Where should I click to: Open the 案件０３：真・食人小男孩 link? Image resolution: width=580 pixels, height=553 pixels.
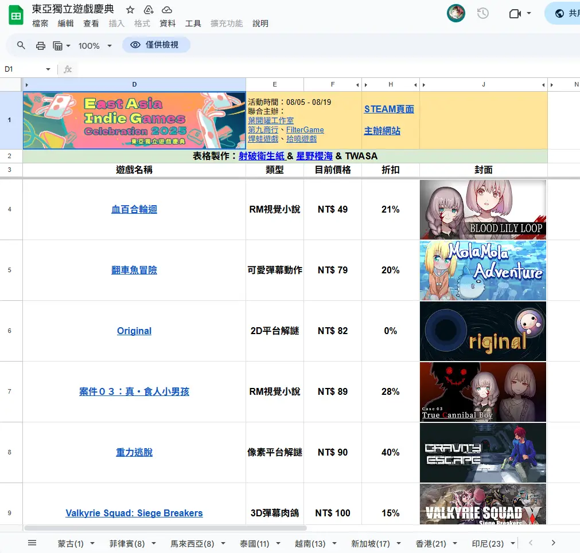point(134,391)
